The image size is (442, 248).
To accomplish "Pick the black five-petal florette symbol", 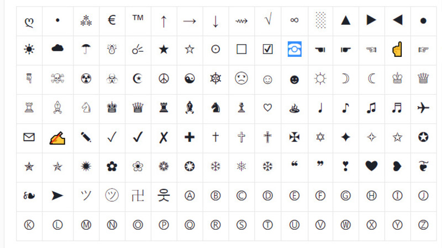I will tap(112, 166).
